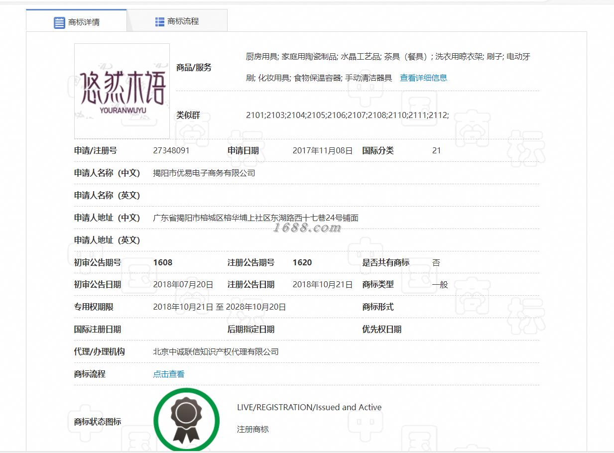Click the 商标形式 field label
The height and width of the screenshot is (453, 614).
(378, 307)
